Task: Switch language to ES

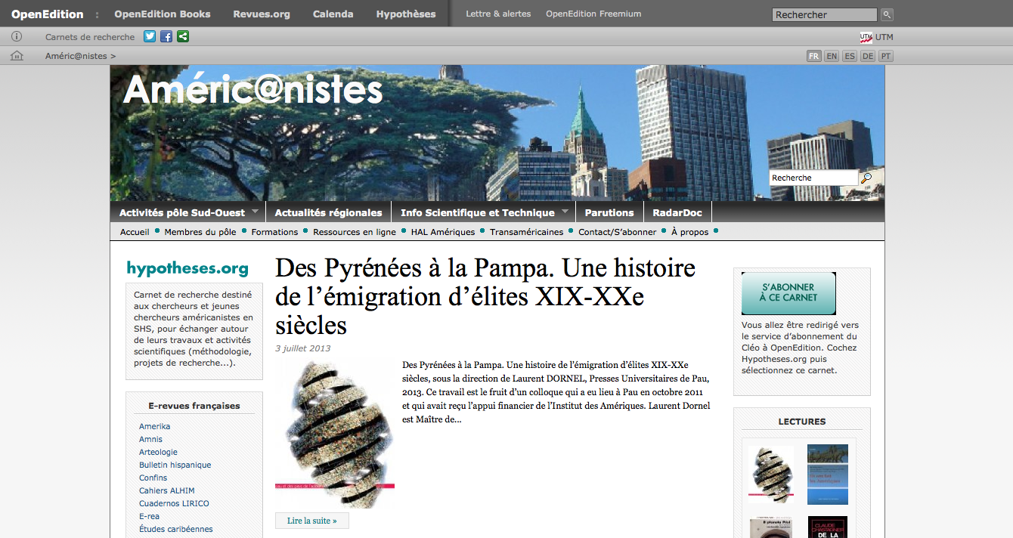Action: (x=850, y=56)
